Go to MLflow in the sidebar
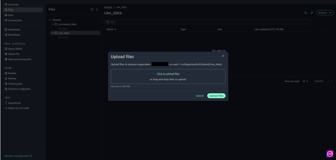Screen dimensions: 336x160 click(x=12, y=78)
